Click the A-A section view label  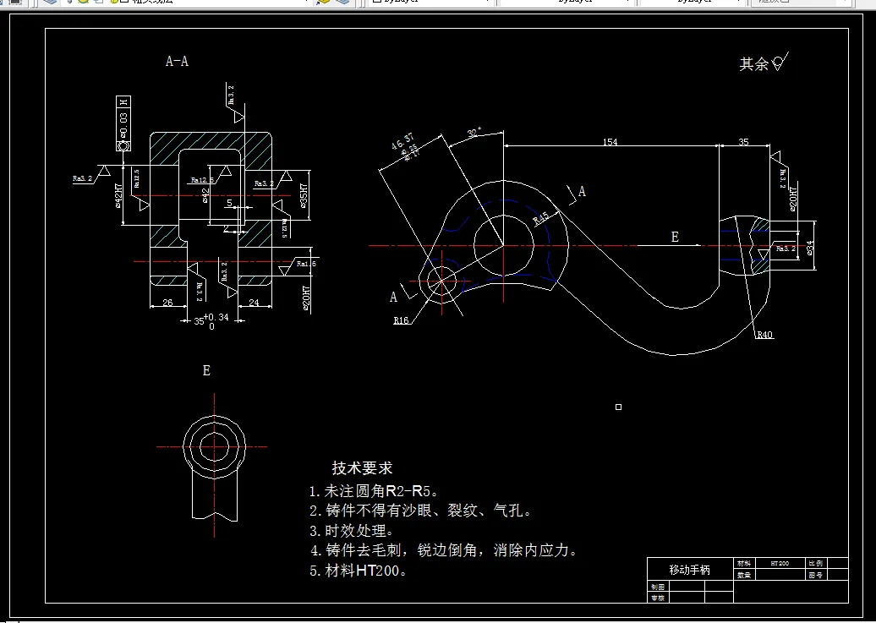176,61
